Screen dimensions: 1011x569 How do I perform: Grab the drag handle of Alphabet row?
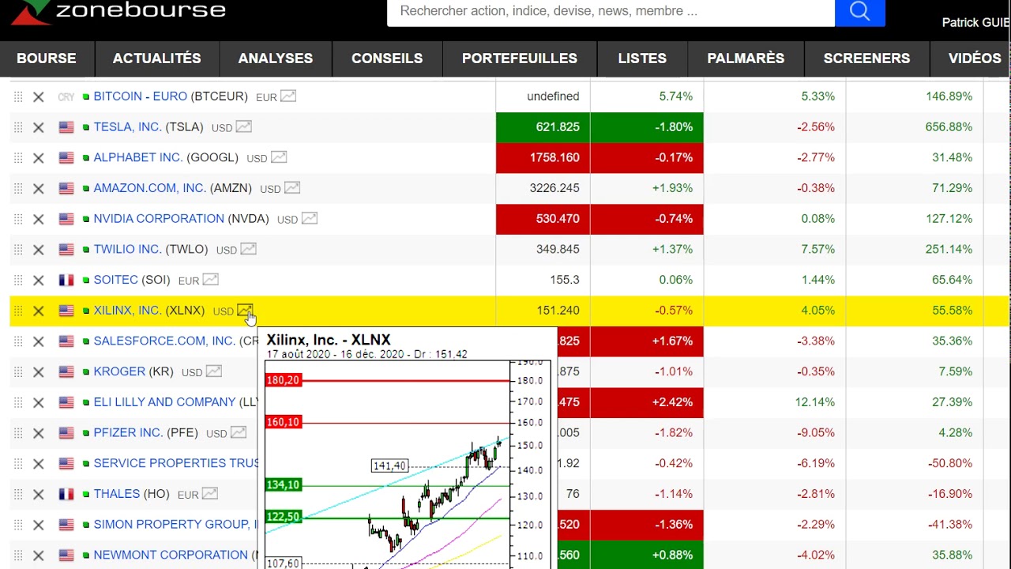17,158
